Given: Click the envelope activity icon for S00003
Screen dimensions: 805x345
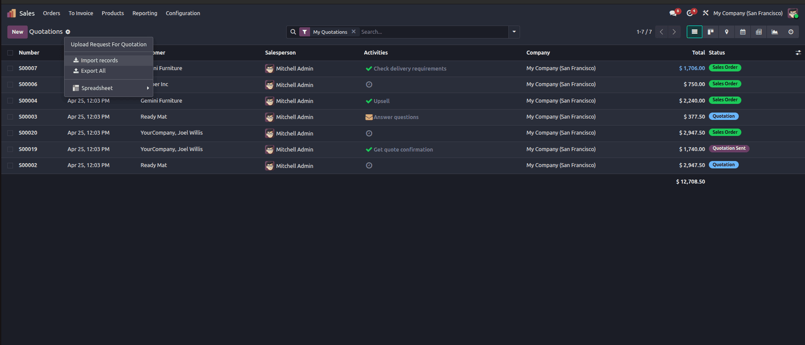Looking at the screenshot, I should click(369, 117).
